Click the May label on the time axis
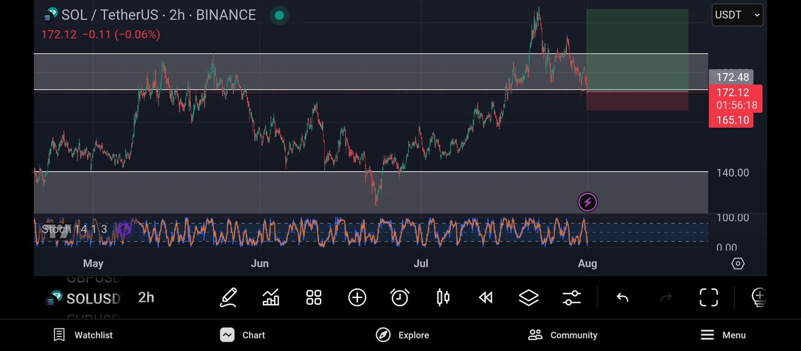Viewport: 801px width, 351px height. [93, 264]
